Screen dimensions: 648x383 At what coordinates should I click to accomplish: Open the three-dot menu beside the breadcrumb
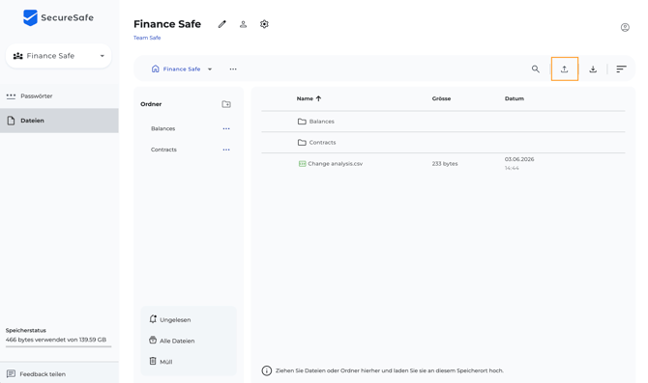[233, 69]
